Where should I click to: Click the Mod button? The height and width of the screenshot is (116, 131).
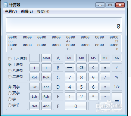[x=46, y=58]
